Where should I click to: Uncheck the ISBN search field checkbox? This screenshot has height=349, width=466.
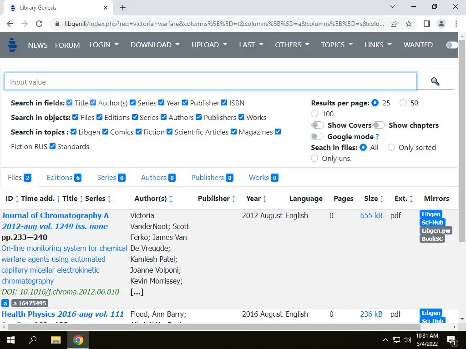[224, 103]
